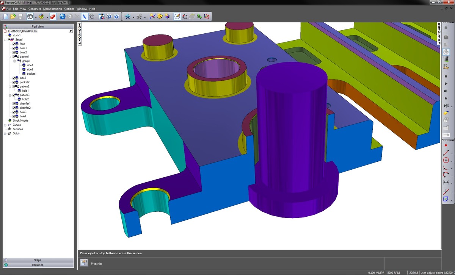Open the Steps panel bar
The width and height of the screenshot is (455, 275).
coord(38,260)
